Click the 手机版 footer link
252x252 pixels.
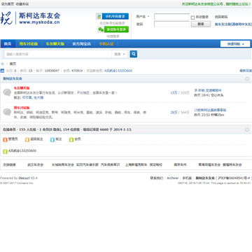click(187, 178)
